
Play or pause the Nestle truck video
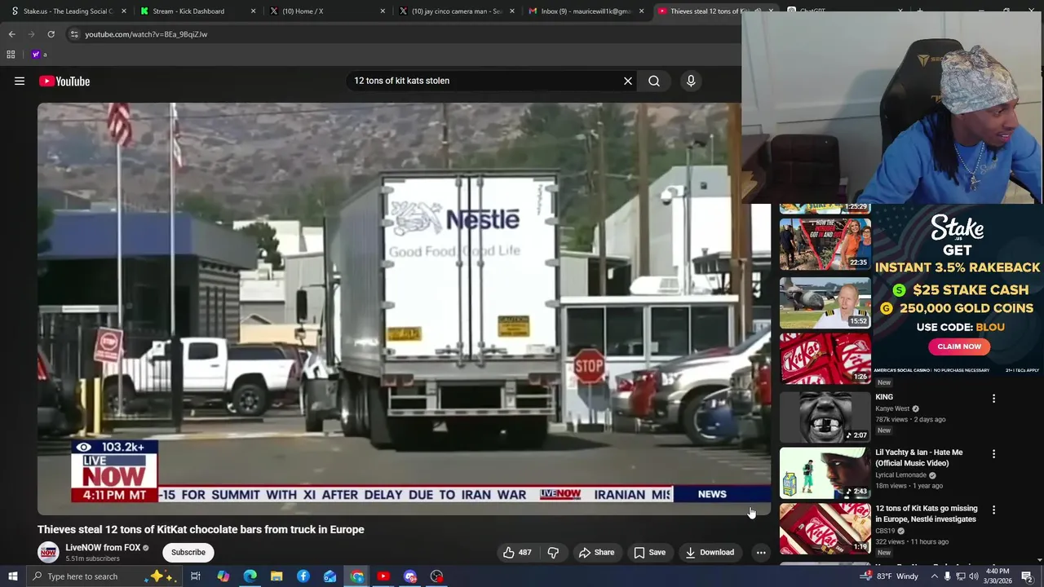(404, 308)
